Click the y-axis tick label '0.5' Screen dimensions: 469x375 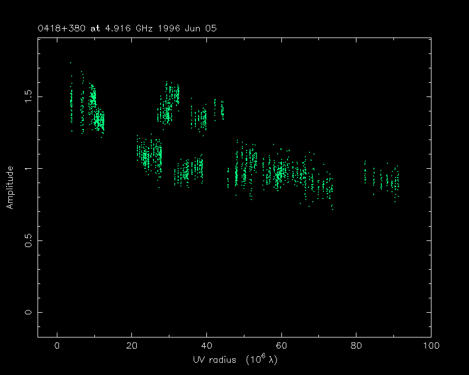pyautogui.click(x=29, y=240)
